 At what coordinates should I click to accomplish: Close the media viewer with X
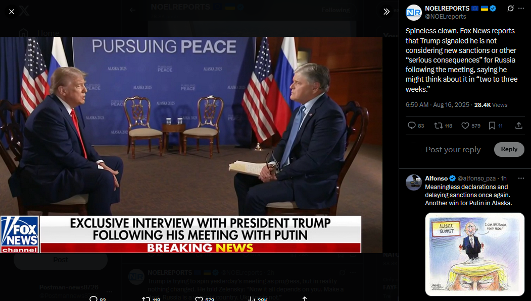12,12
